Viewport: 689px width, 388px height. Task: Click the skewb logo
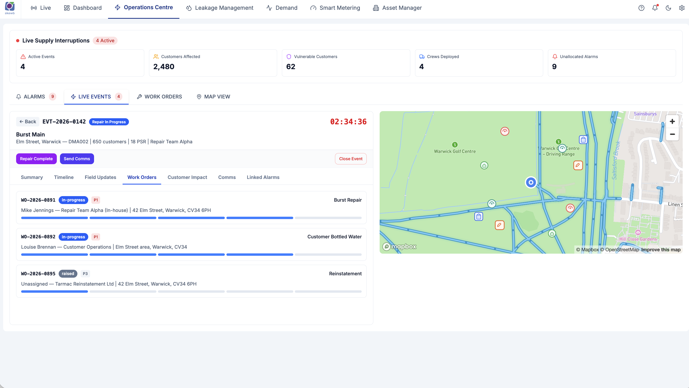point(10,8)
